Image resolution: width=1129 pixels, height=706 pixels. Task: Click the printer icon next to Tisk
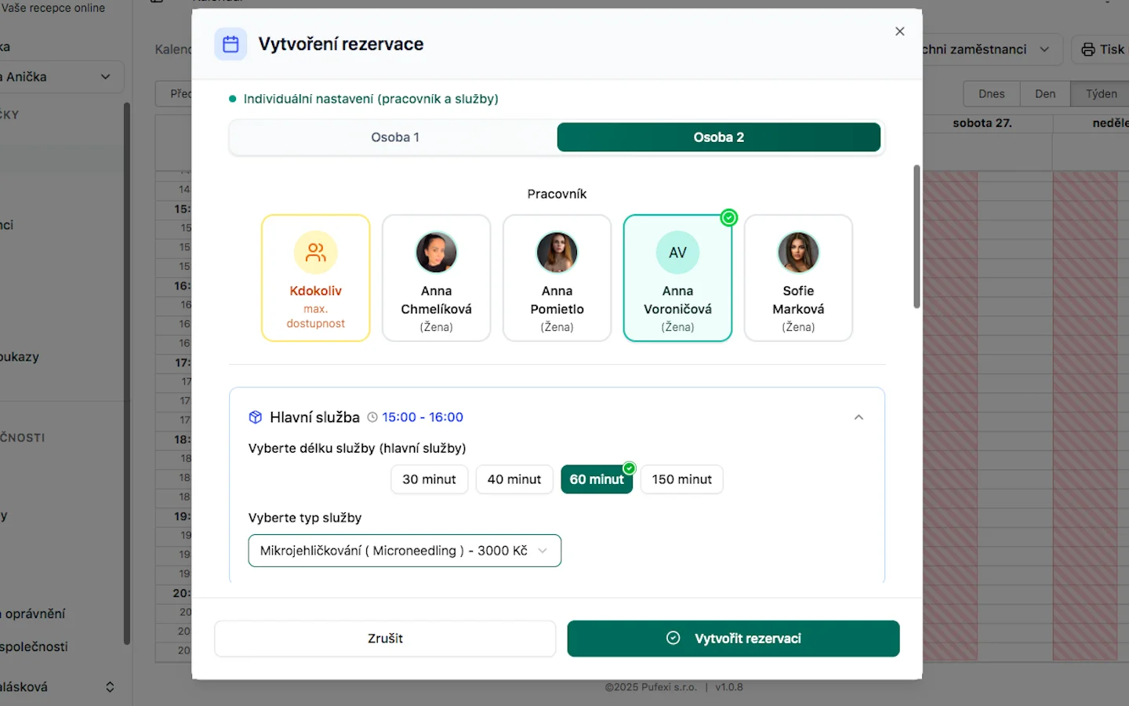(1088, 49)
